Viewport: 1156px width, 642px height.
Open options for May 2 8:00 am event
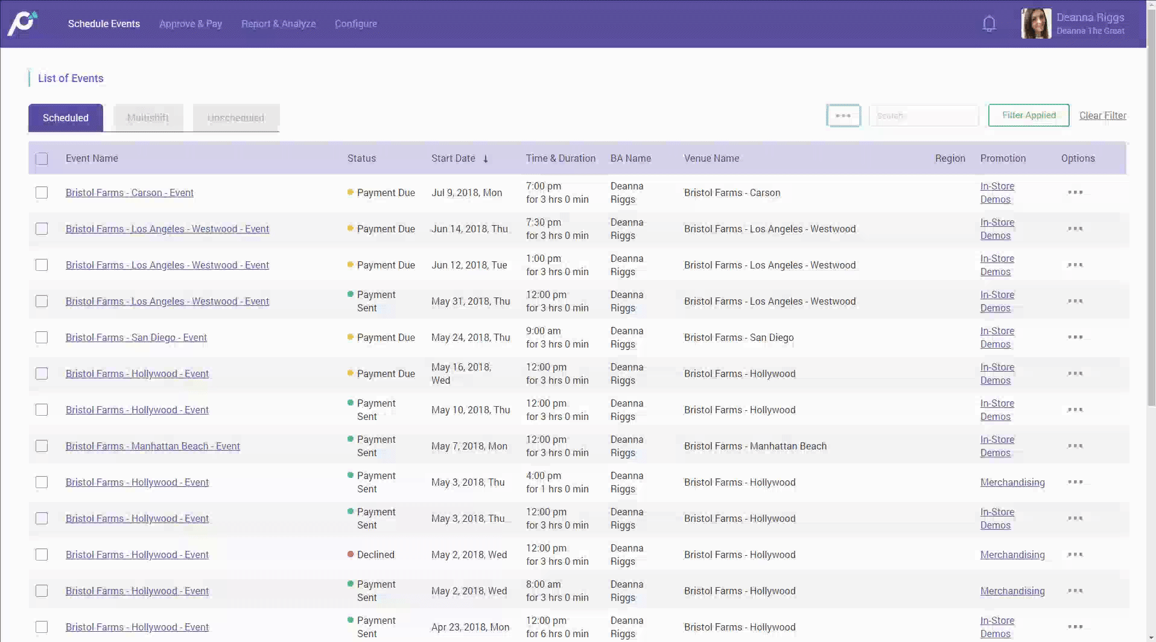tap(1075, 591)
